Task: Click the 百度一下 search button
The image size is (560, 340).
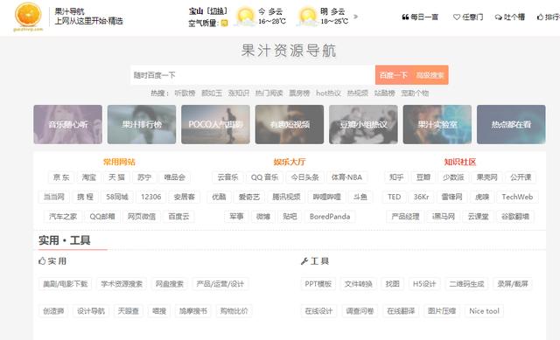Action: pos(393,75)
